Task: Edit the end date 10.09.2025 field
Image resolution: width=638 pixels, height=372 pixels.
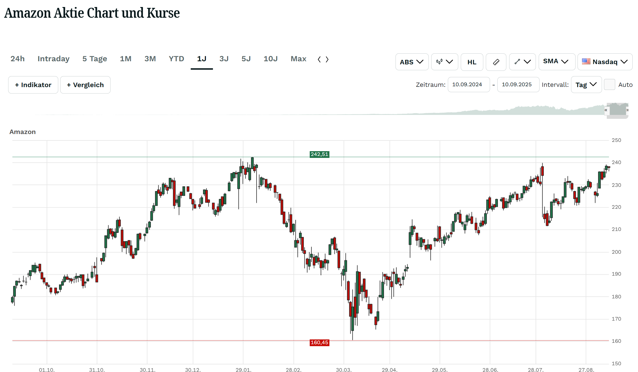Action: click(x=518, y=85)
